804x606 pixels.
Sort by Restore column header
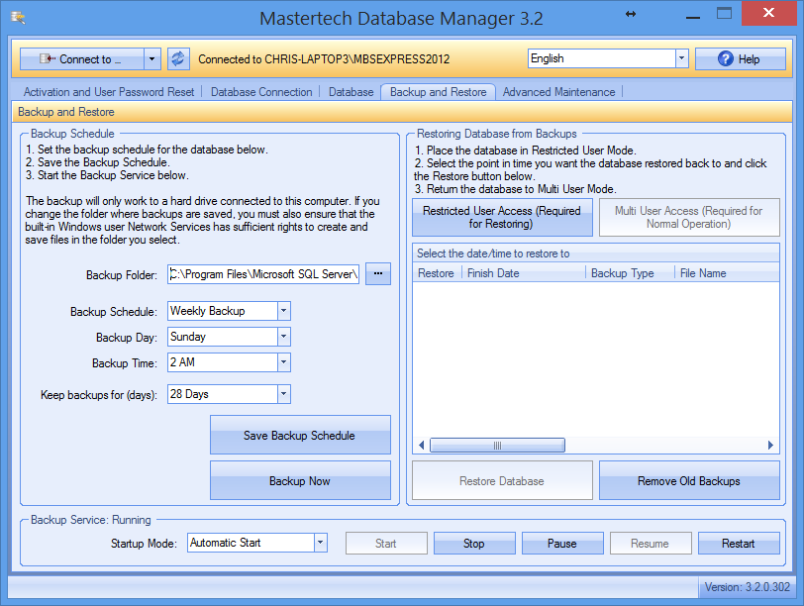[437, 273]
